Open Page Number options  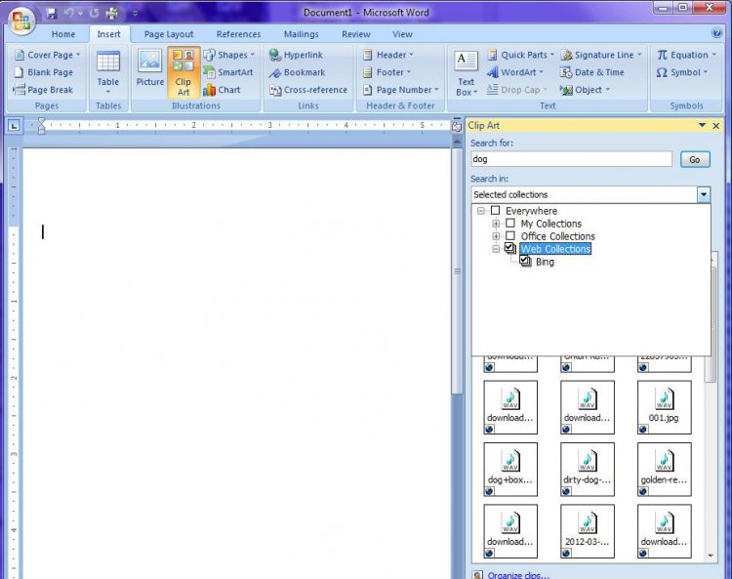pyautogui.click(x=401, y=90)
